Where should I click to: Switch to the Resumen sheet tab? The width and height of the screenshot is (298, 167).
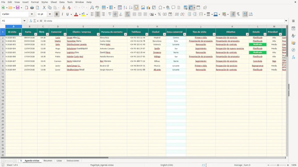[x=48, y=161]
